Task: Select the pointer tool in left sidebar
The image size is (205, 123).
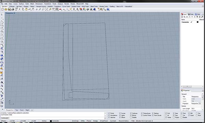Action: 2,15
